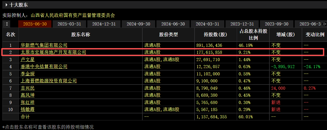Click holding value 9,100,000

207,81
